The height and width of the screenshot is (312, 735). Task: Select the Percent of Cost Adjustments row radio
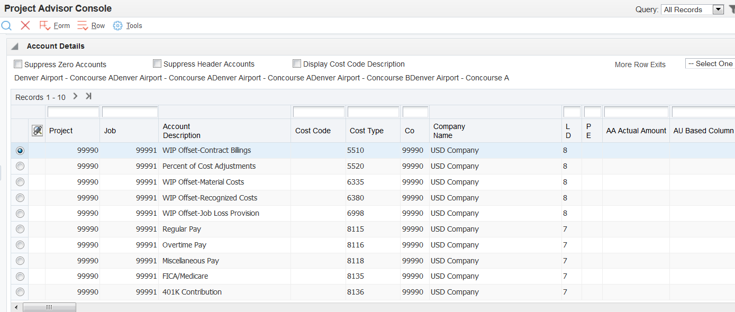20,166
